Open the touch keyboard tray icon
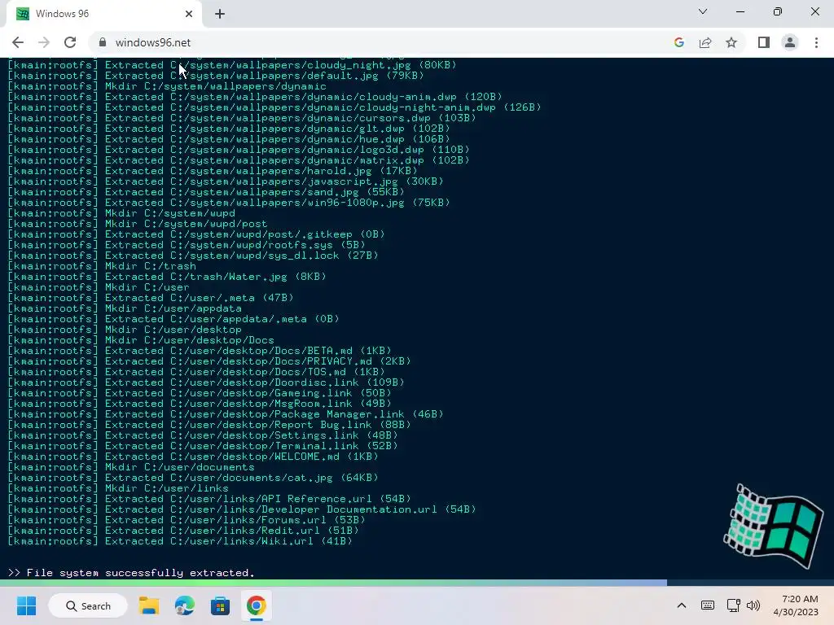The image size is (834, 625). (x=708, y=605)
